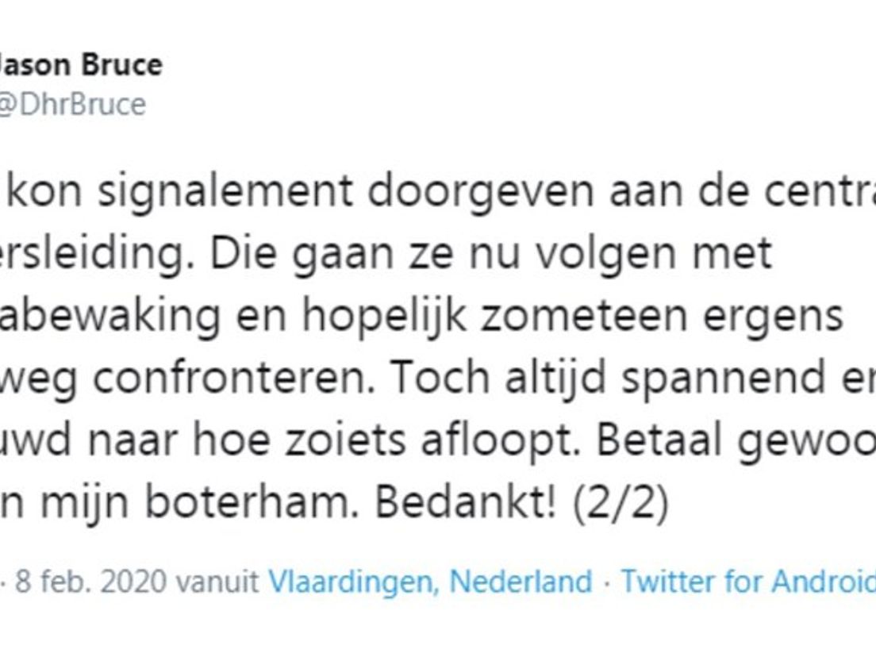The width and height of the screenshot is (876, 657).
Task: Click the Twitter for Android source link
Action: point(747,582)
